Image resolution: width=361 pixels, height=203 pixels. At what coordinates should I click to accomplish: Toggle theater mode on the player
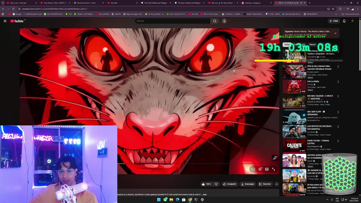tap(267, 169)
